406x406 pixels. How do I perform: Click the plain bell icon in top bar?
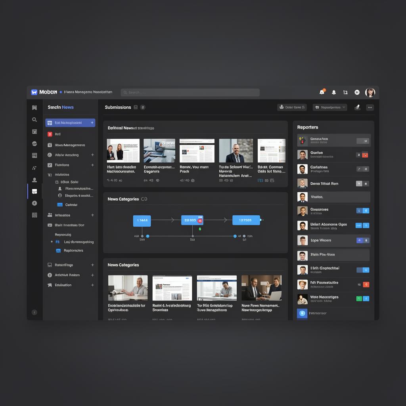click(334, 92)
